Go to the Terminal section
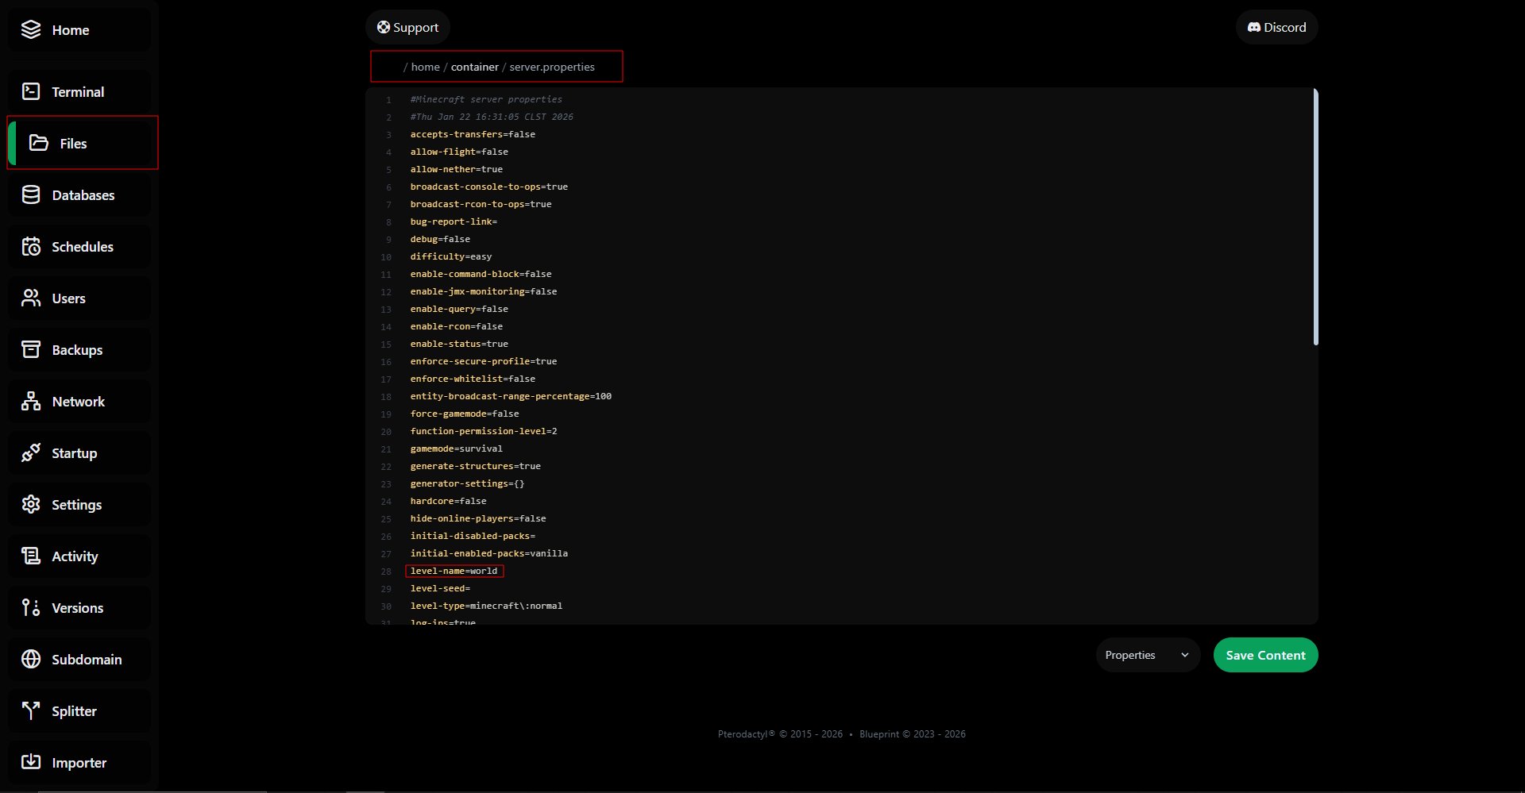 79,91
